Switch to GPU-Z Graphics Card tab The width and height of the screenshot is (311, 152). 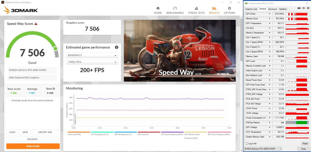[x=251, y=9]
